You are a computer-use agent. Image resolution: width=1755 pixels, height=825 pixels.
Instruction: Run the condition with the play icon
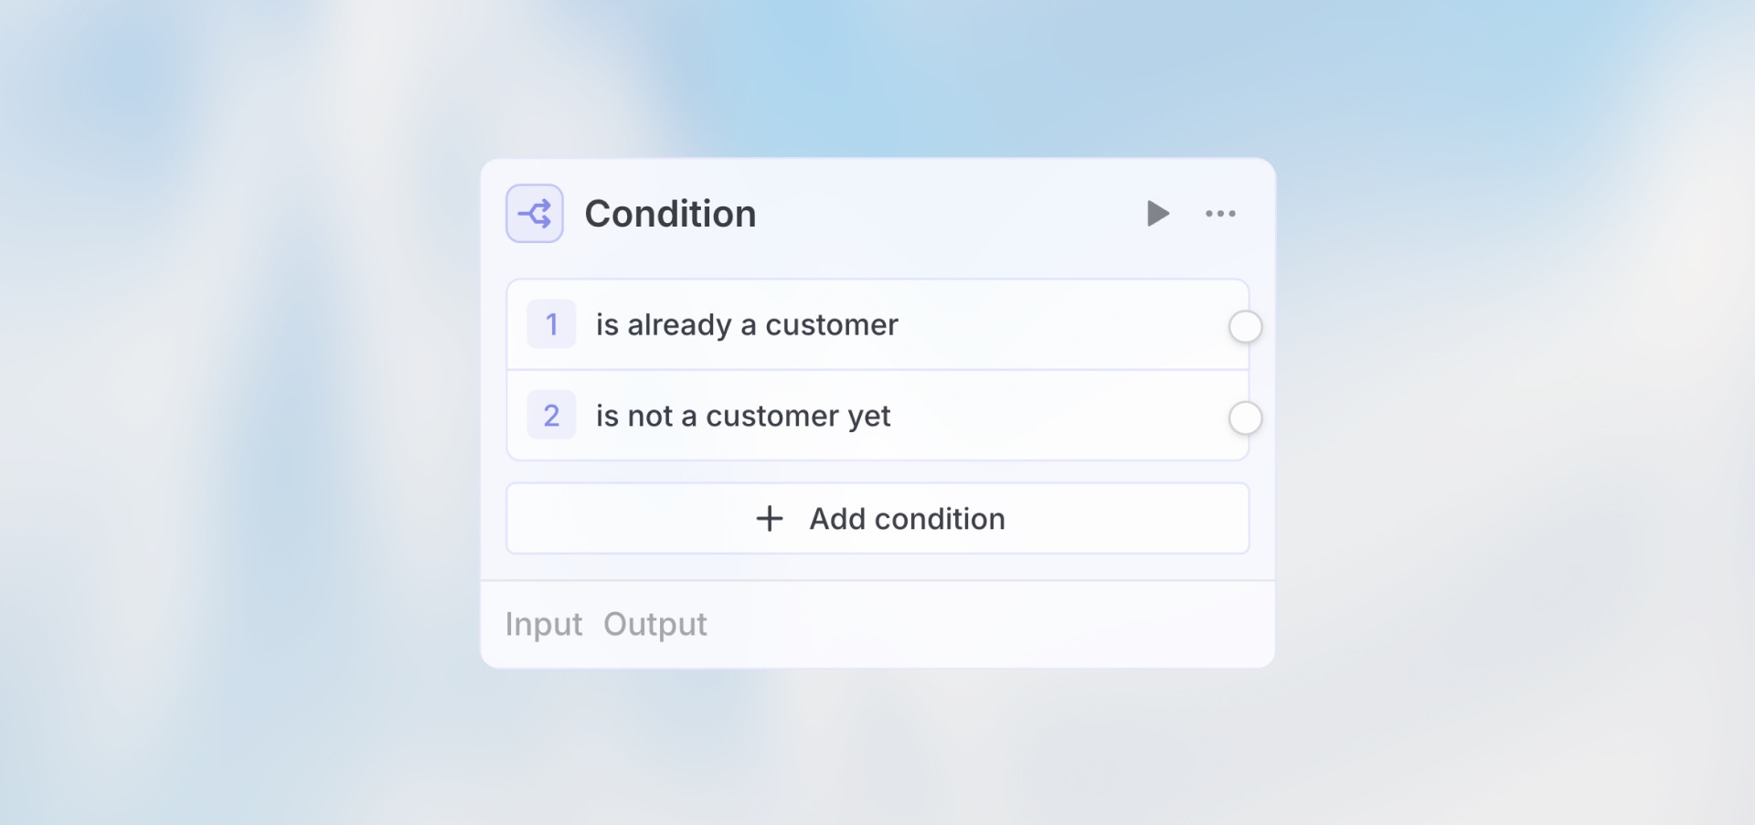[x=1158, y=213]
